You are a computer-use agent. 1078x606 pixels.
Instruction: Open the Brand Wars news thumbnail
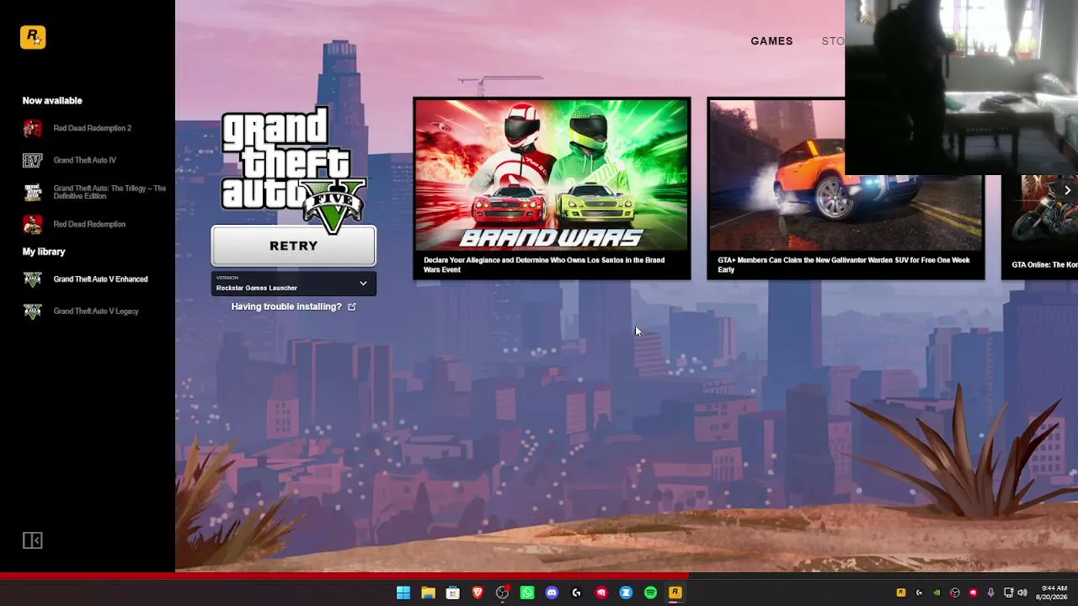pos(552,175)
